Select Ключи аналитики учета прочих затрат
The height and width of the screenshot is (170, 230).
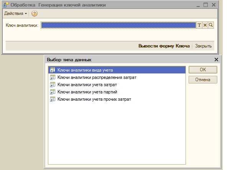[117, 100]
